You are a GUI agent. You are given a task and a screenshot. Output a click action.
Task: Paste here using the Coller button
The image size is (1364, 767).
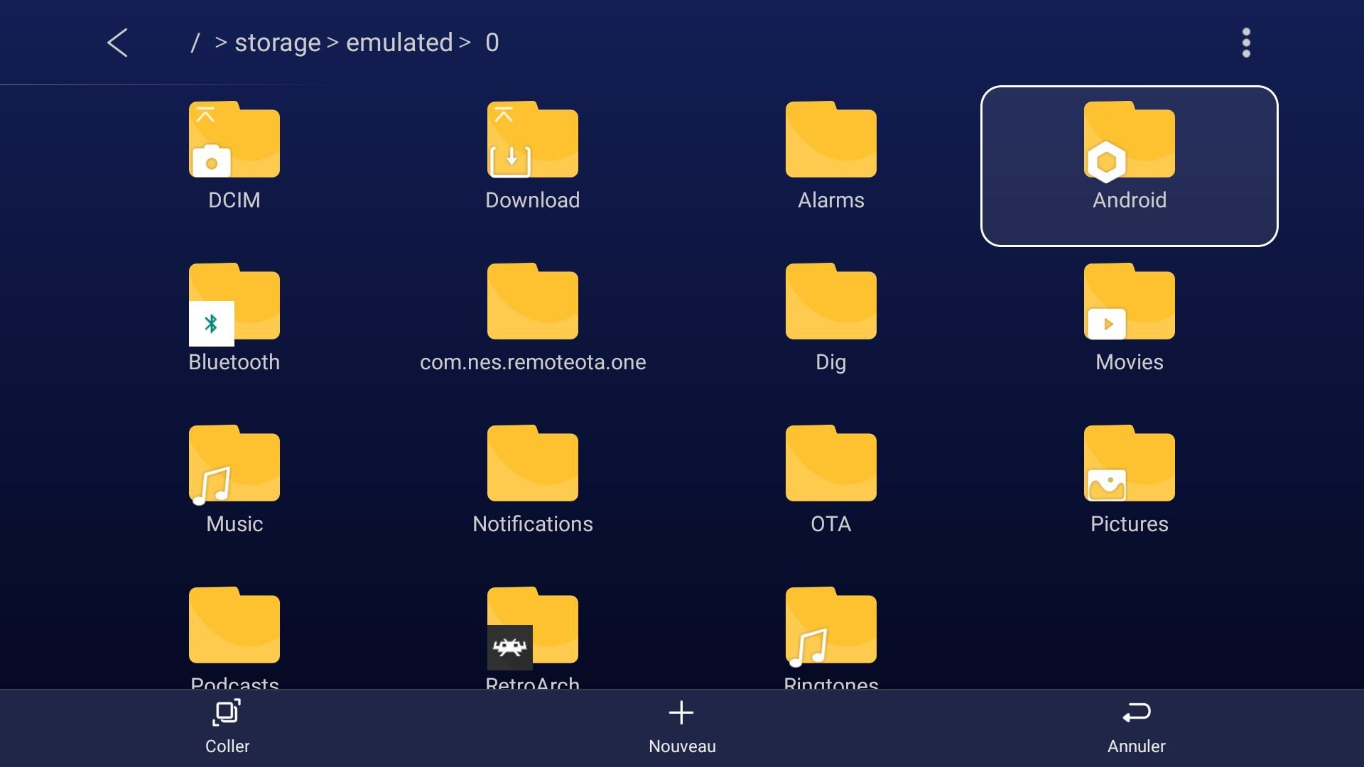tap(227, 727)
